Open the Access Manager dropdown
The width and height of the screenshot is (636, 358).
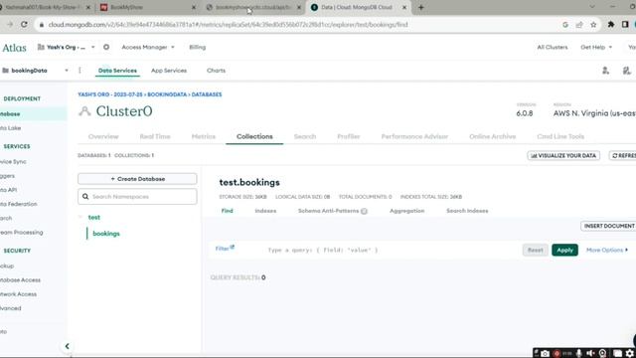[x=148, y=47]
